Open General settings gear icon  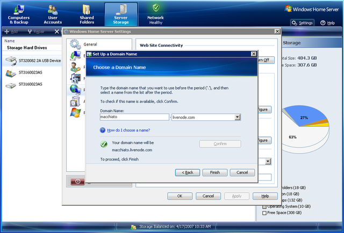point(75,44)
